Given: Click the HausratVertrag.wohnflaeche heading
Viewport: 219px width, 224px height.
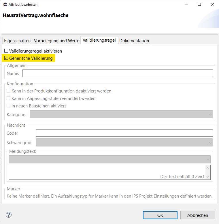Looking at the screenshot, I should pyautogui.click(x=35, y=15).
